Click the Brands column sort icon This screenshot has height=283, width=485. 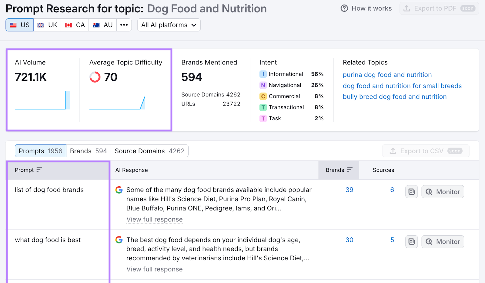pyautogui.click(x=350, y=170)
